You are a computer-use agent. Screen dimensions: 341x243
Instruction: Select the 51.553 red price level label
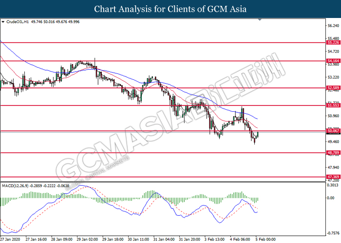coord(333,105)
